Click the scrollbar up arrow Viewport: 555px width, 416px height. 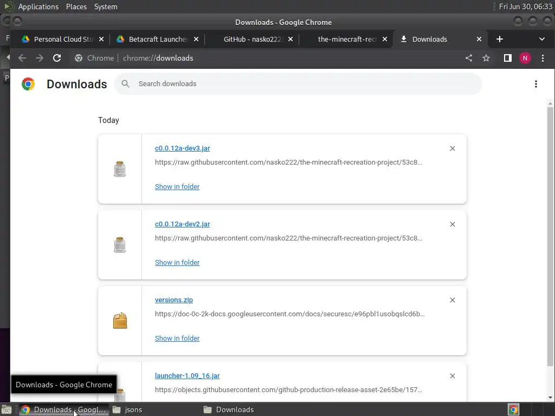550,103
